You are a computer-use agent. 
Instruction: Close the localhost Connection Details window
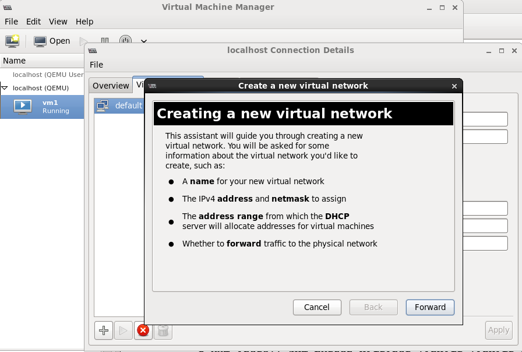pyautogui.click(x=514, y=51)
